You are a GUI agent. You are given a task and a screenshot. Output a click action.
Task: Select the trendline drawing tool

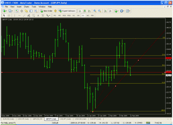(x=24, y=15)
